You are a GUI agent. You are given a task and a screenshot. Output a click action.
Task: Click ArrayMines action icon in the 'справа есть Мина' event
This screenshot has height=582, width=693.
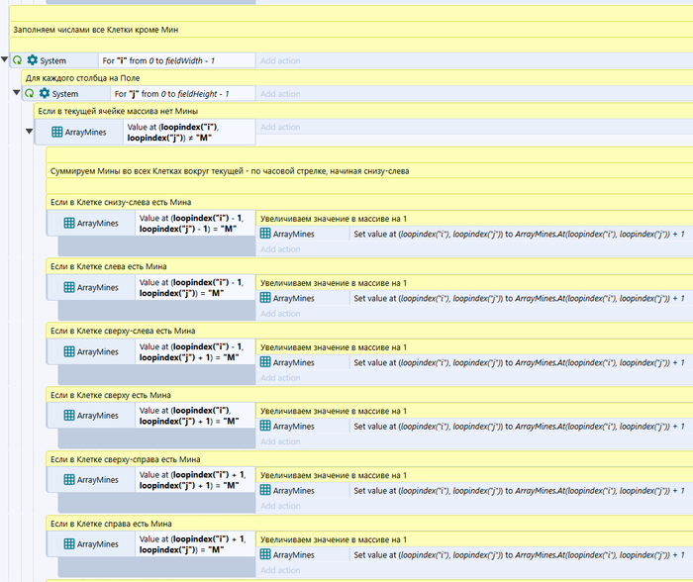tap(264, 554)
